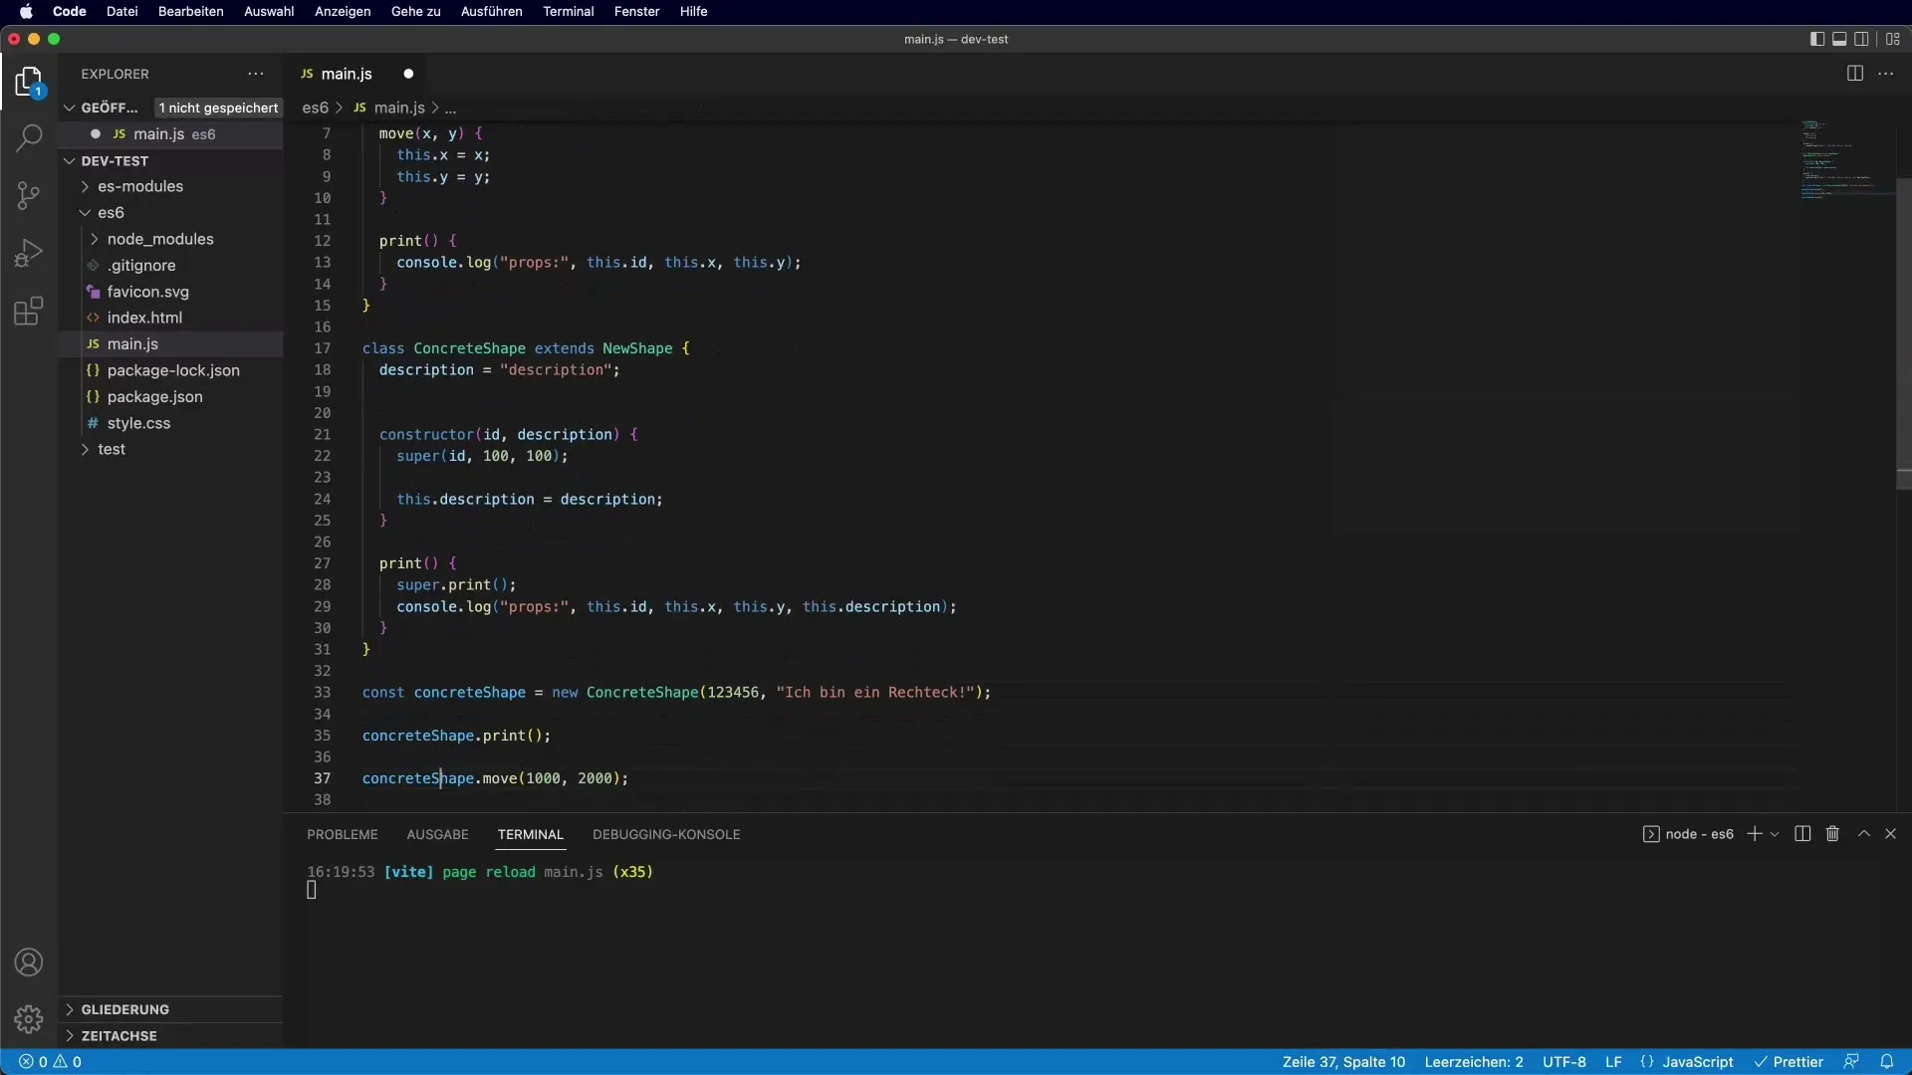1912x1075 pixels.
Task: Open .gitignore file in explorer
Action: click(170, 266)
